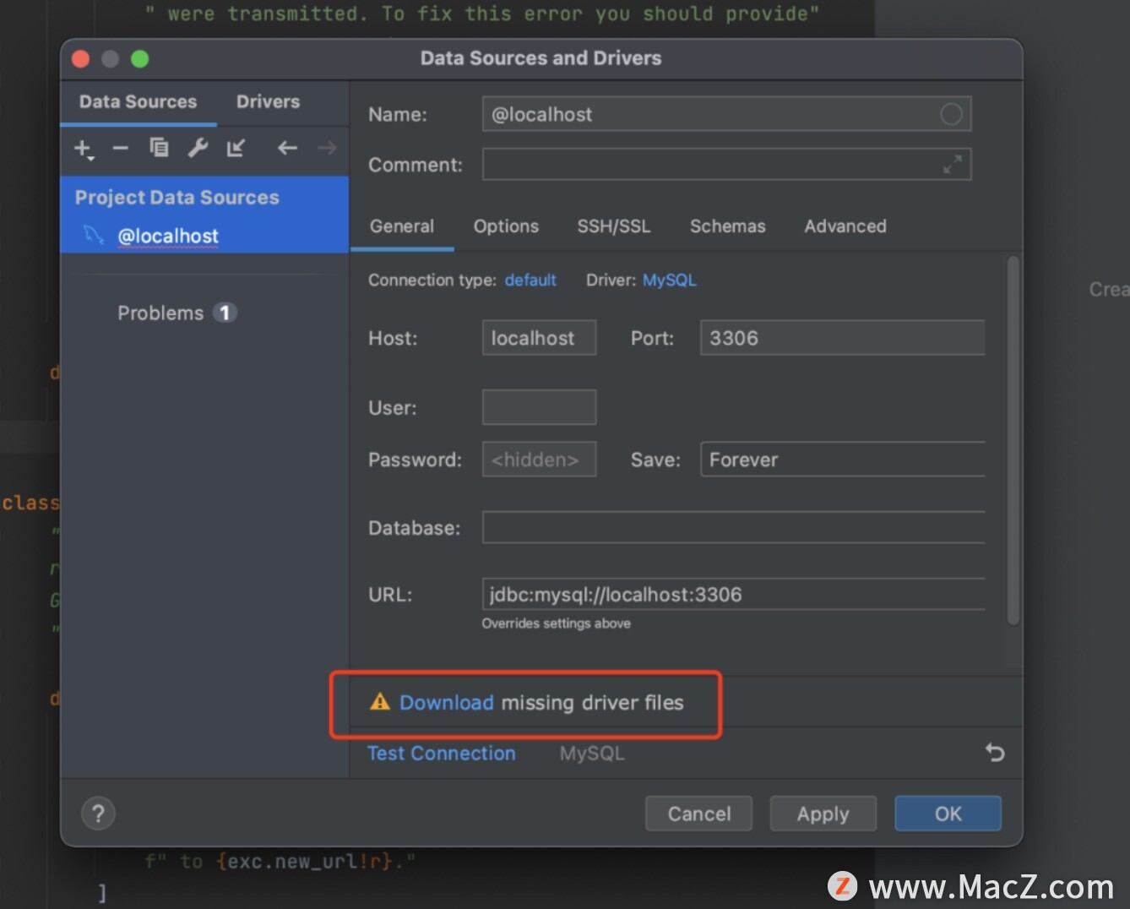
Task: Change Connection type via default link
Action: pyautogui.click(x=530, y=280)
